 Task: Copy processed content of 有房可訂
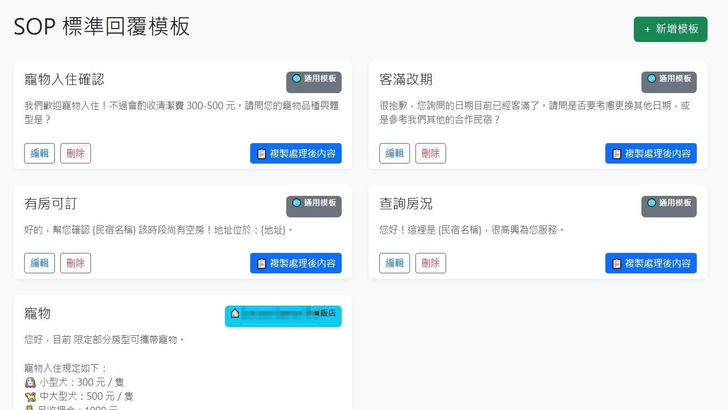pos(296,263)
